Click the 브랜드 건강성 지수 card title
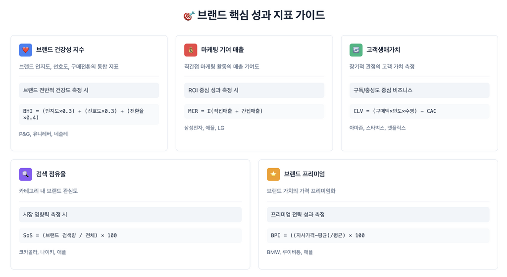Screen dimensions: 507x277 point(60,50)
